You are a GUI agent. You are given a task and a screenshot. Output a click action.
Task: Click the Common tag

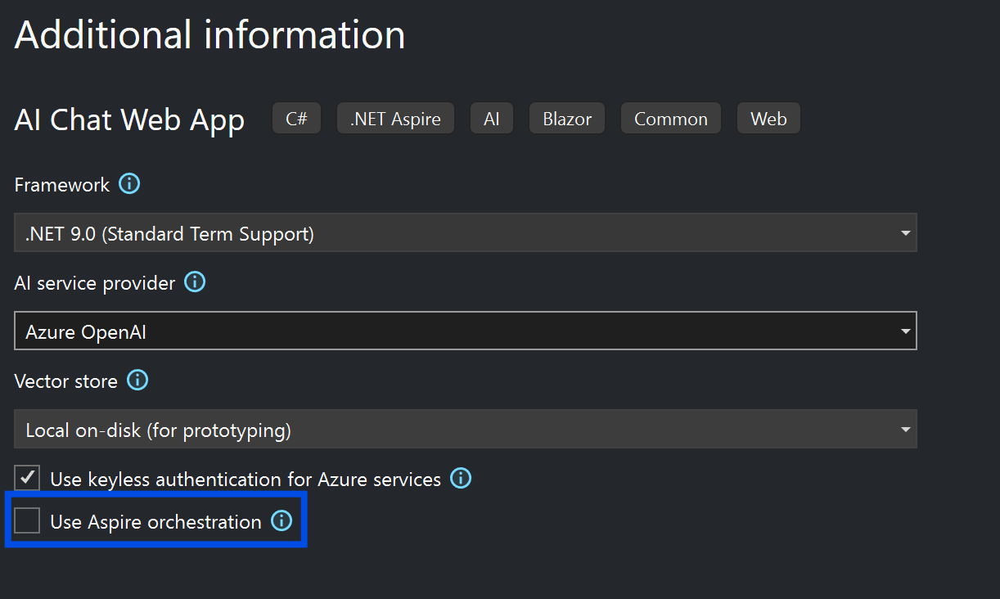click(671, 119)
